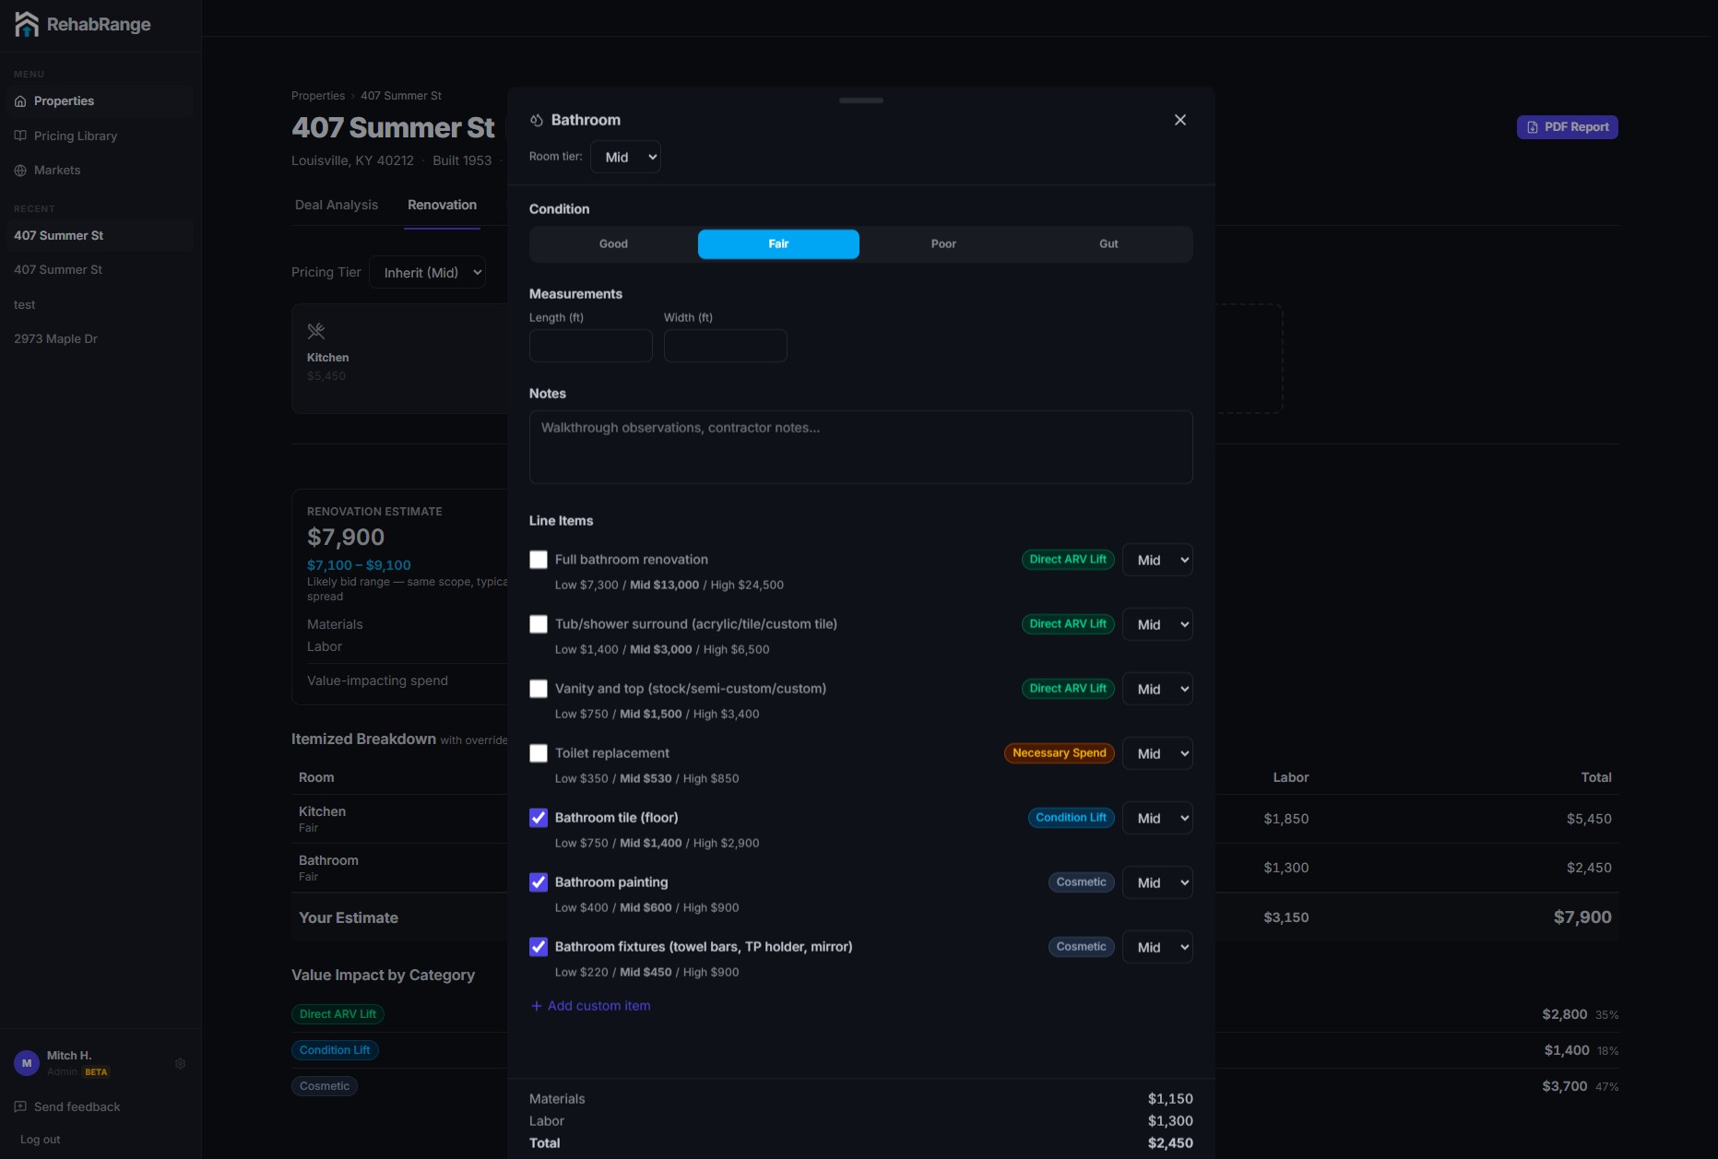The width and height of the screenshot is (1718, 1159).
Task: Click Log out
Action: (x=40, y=1140)
